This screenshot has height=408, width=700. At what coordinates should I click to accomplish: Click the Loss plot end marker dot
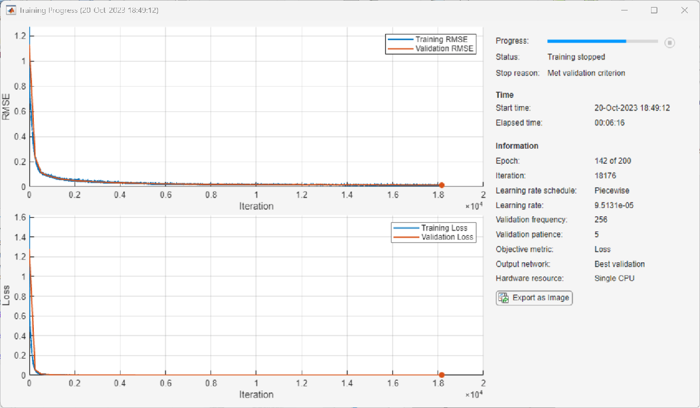coord(442,375)
